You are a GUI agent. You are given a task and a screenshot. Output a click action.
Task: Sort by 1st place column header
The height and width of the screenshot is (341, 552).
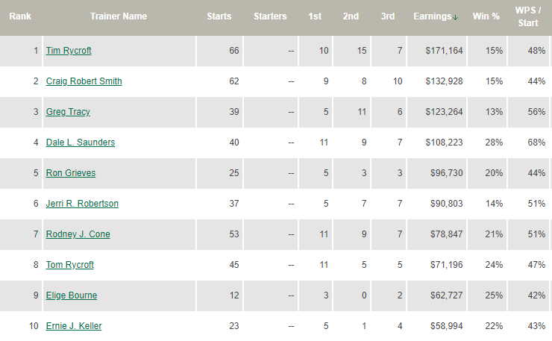pyautogui.click(x=316, y=16)
